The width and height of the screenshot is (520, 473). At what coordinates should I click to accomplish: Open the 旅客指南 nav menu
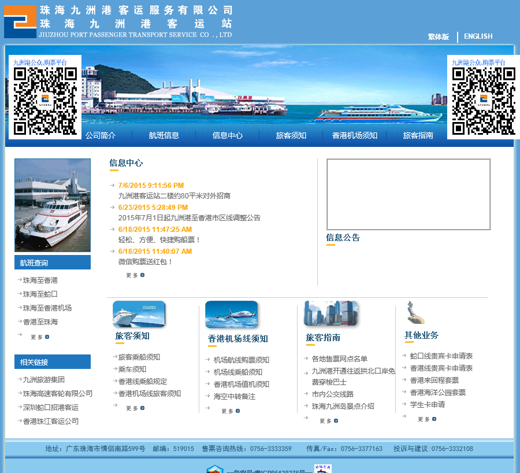click(418, 135)
